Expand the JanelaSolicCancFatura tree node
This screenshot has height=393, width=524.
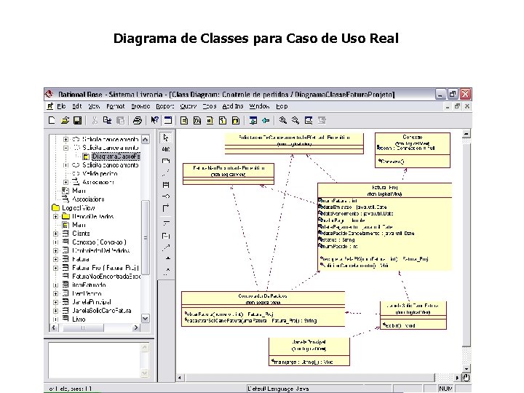(x=56, y=311)
